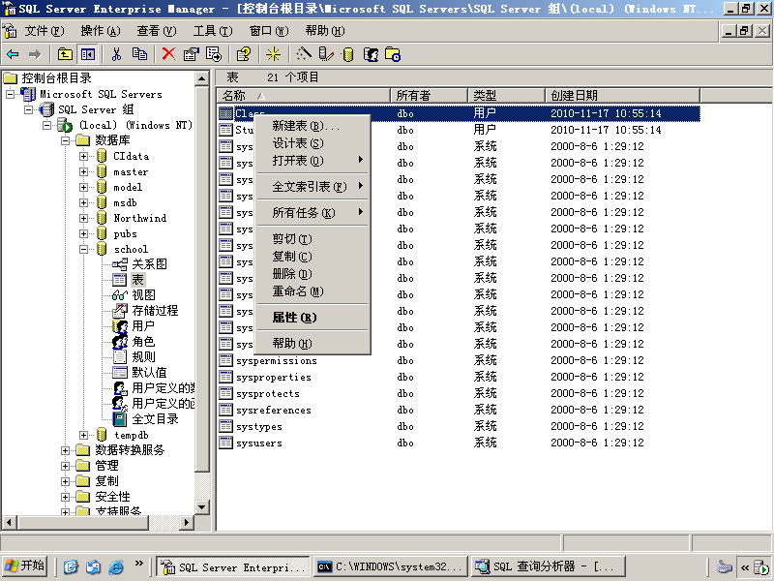Image resolution: width=774 pixels, height=581 pixels.
Task: Select the 用户 users node in the tree
Action: [x=143, y=326]
